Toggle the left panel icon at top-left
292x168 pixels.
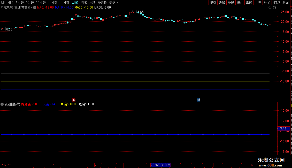(x=3, y=2)
